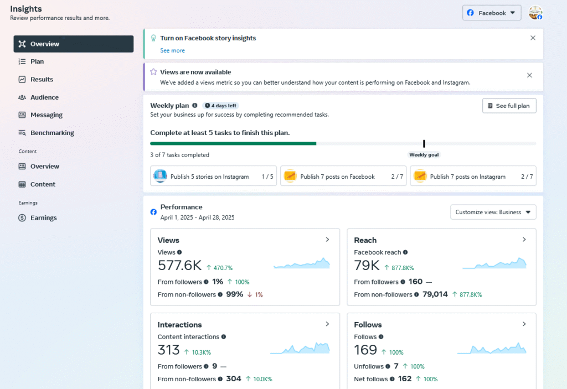
Task: Click the Earnings dollar icon in sidebar
Action: (x=22, y=218)
